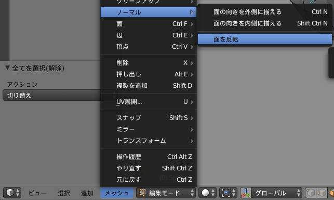Click arrows beside the shading sphere

coord(213,193)
